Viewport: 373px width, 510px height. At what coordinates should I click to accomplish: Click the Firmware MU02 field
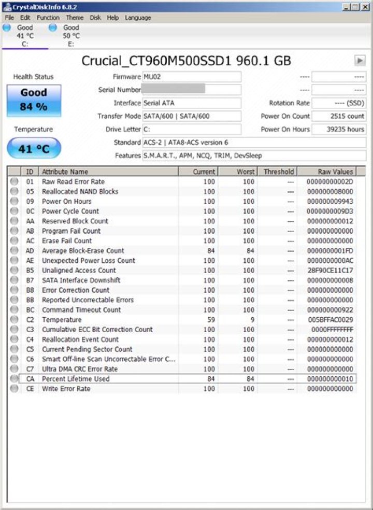[192, 77]
